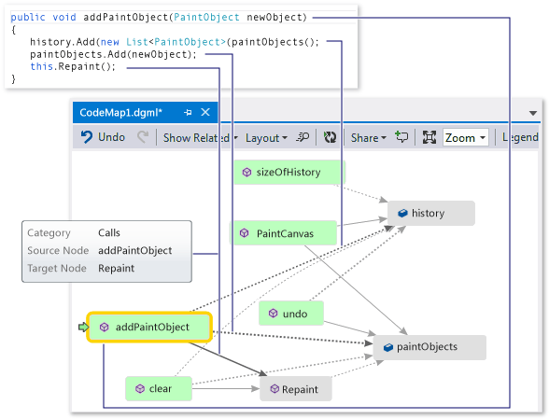The height and width of the screenshot is (419, 549).
Task: Click the cube icon on Repaint node
Action: (x=274, y=389)
